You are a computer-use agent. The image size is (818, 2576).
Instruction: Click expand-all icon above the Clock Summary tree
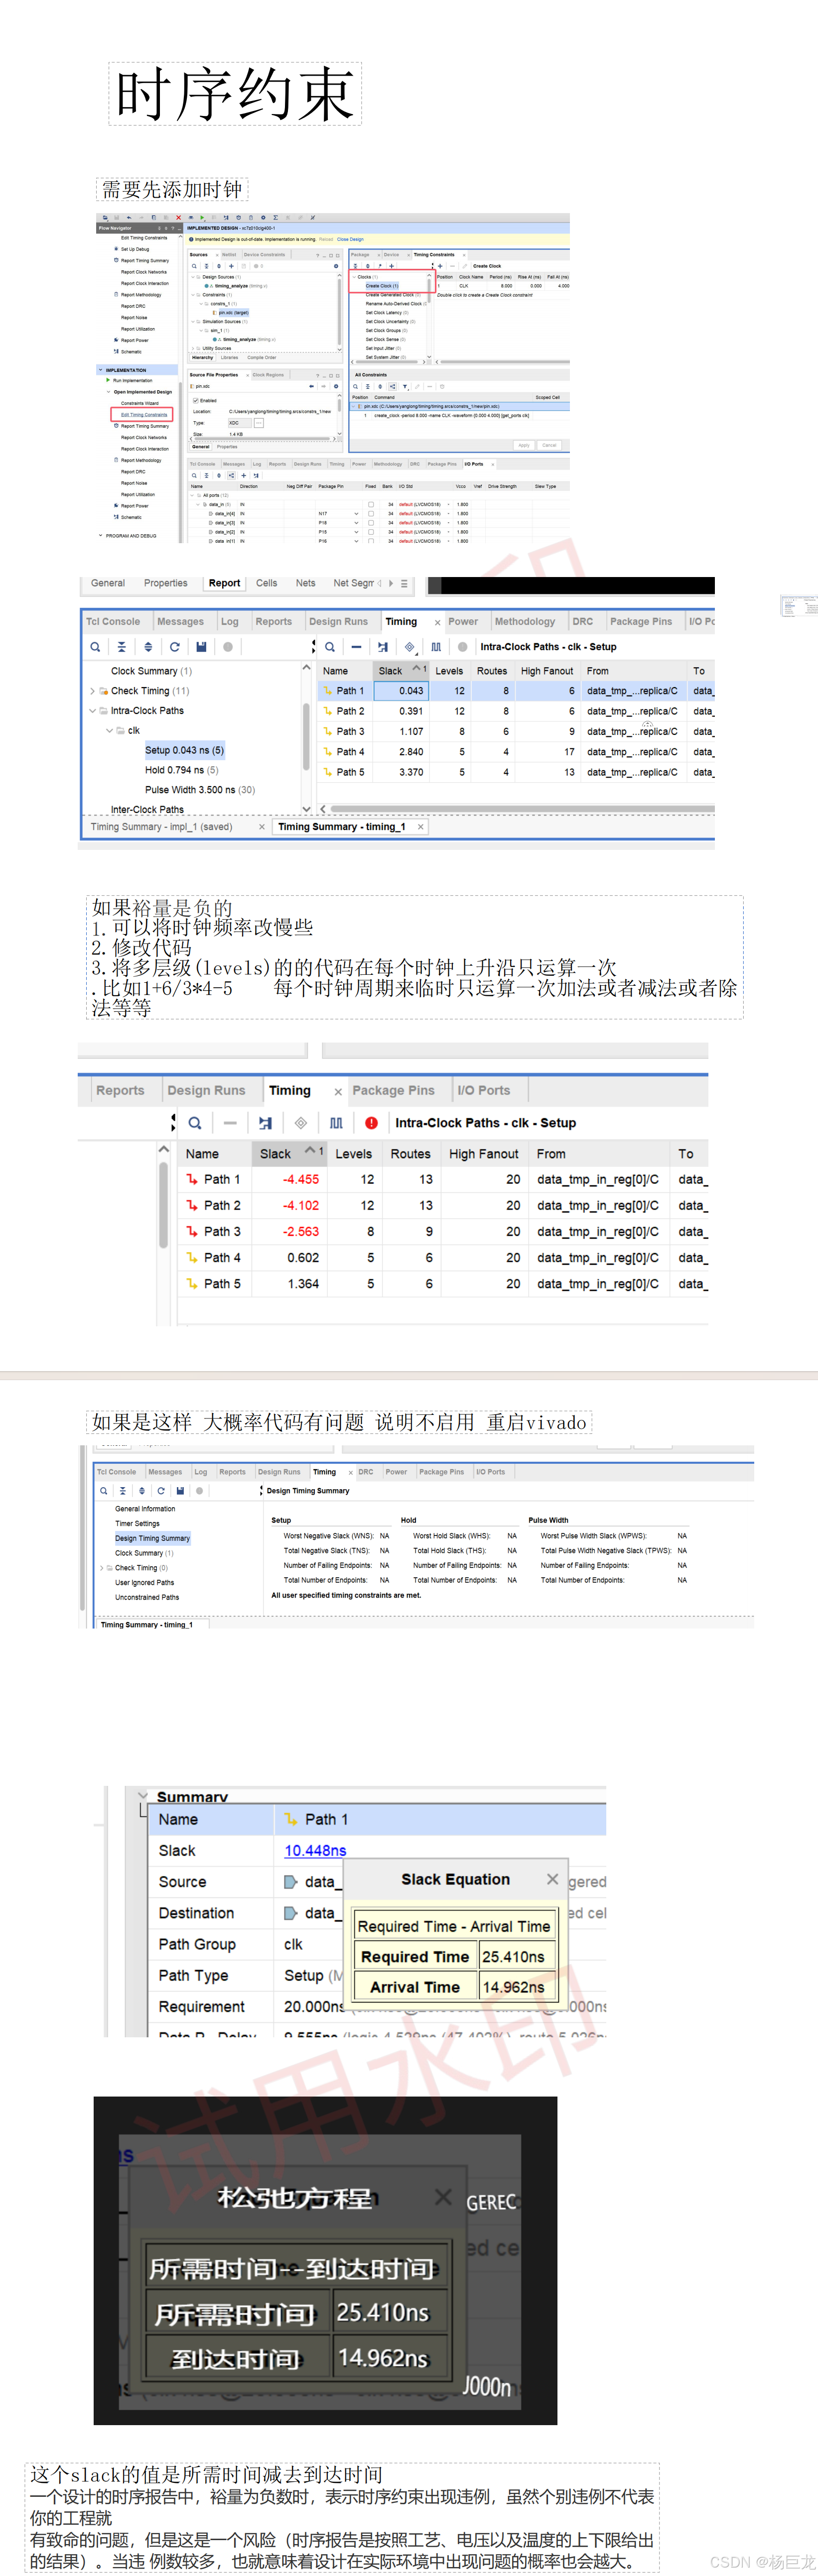point(148,647)
